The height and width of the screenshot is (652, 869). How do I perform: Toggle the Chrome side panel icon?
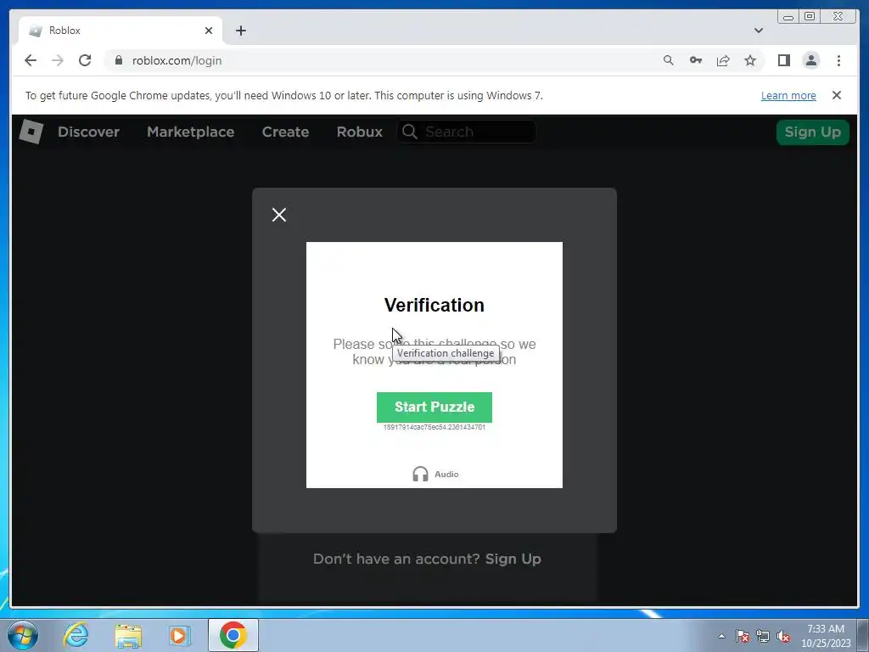[783, 60]
